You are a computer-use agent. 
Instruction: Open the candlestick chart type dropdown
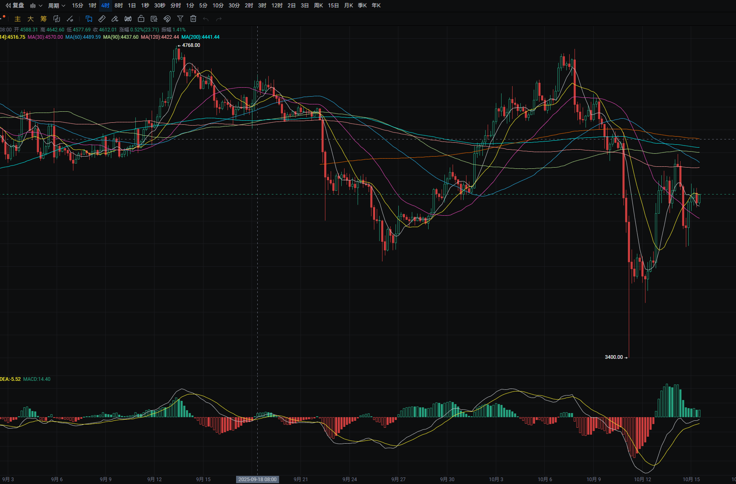pyautogui.click(x=36, y=6)
